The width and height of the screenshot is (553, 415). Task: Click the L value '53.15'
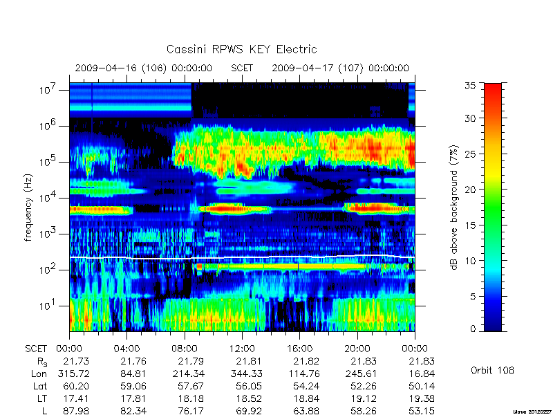(x=422, y=411)
